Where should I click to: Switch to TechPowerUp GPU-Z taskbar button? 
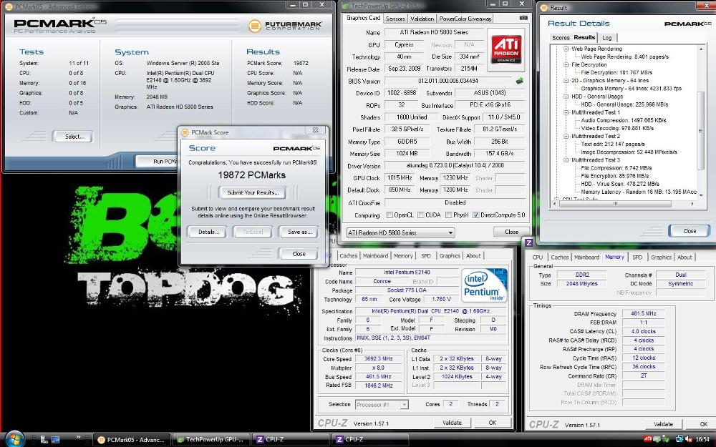coord(212,440)
